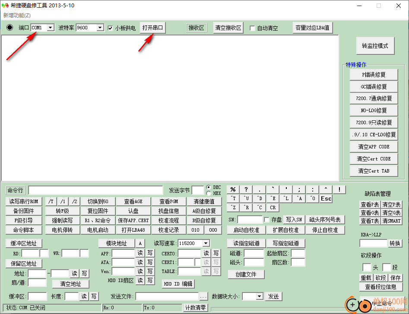Click the 启动自校准 button
409x314 pixels.
[246, 230]
